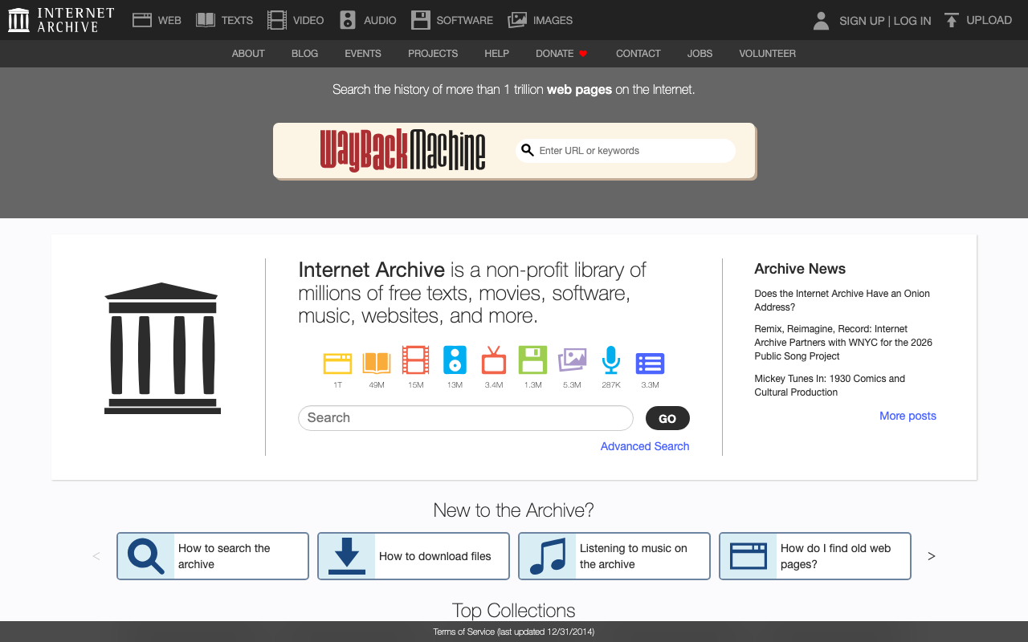The width and height of the screenshot is (1028, 642).
Task: Open the AUDIO section icon
Action: [346, 19]
